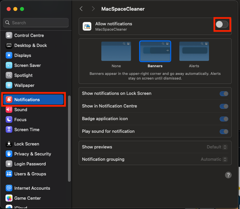The image size is (240, 209).
Task: Open Wallpaper settings label
Action: point(24,85)
